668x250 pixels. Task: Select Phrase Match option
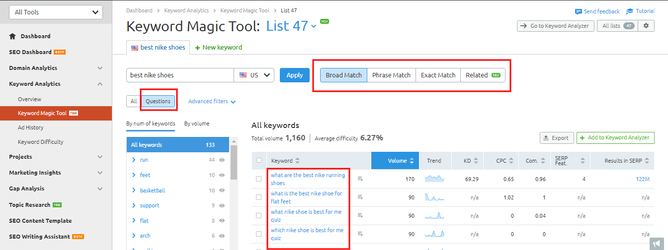click(x=391, y=75)
